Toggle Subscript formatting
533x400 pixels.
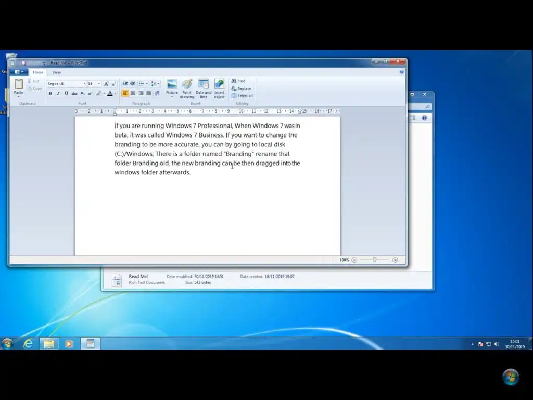[82, 94]
